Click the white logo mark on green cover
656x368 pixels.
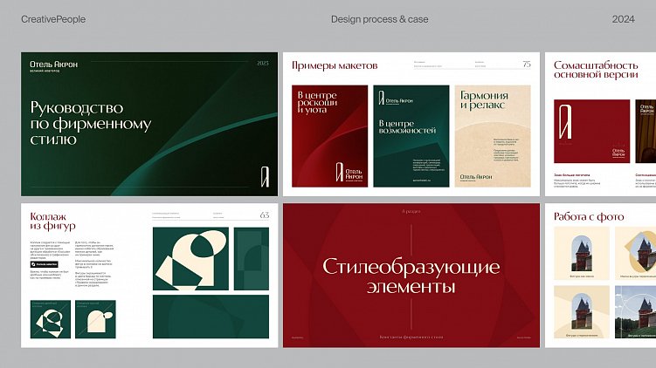pyautogui.click(x=265, y=177)
